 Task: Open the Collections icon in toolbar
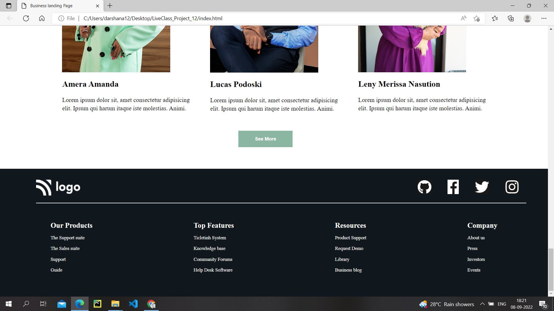(511, 18)
